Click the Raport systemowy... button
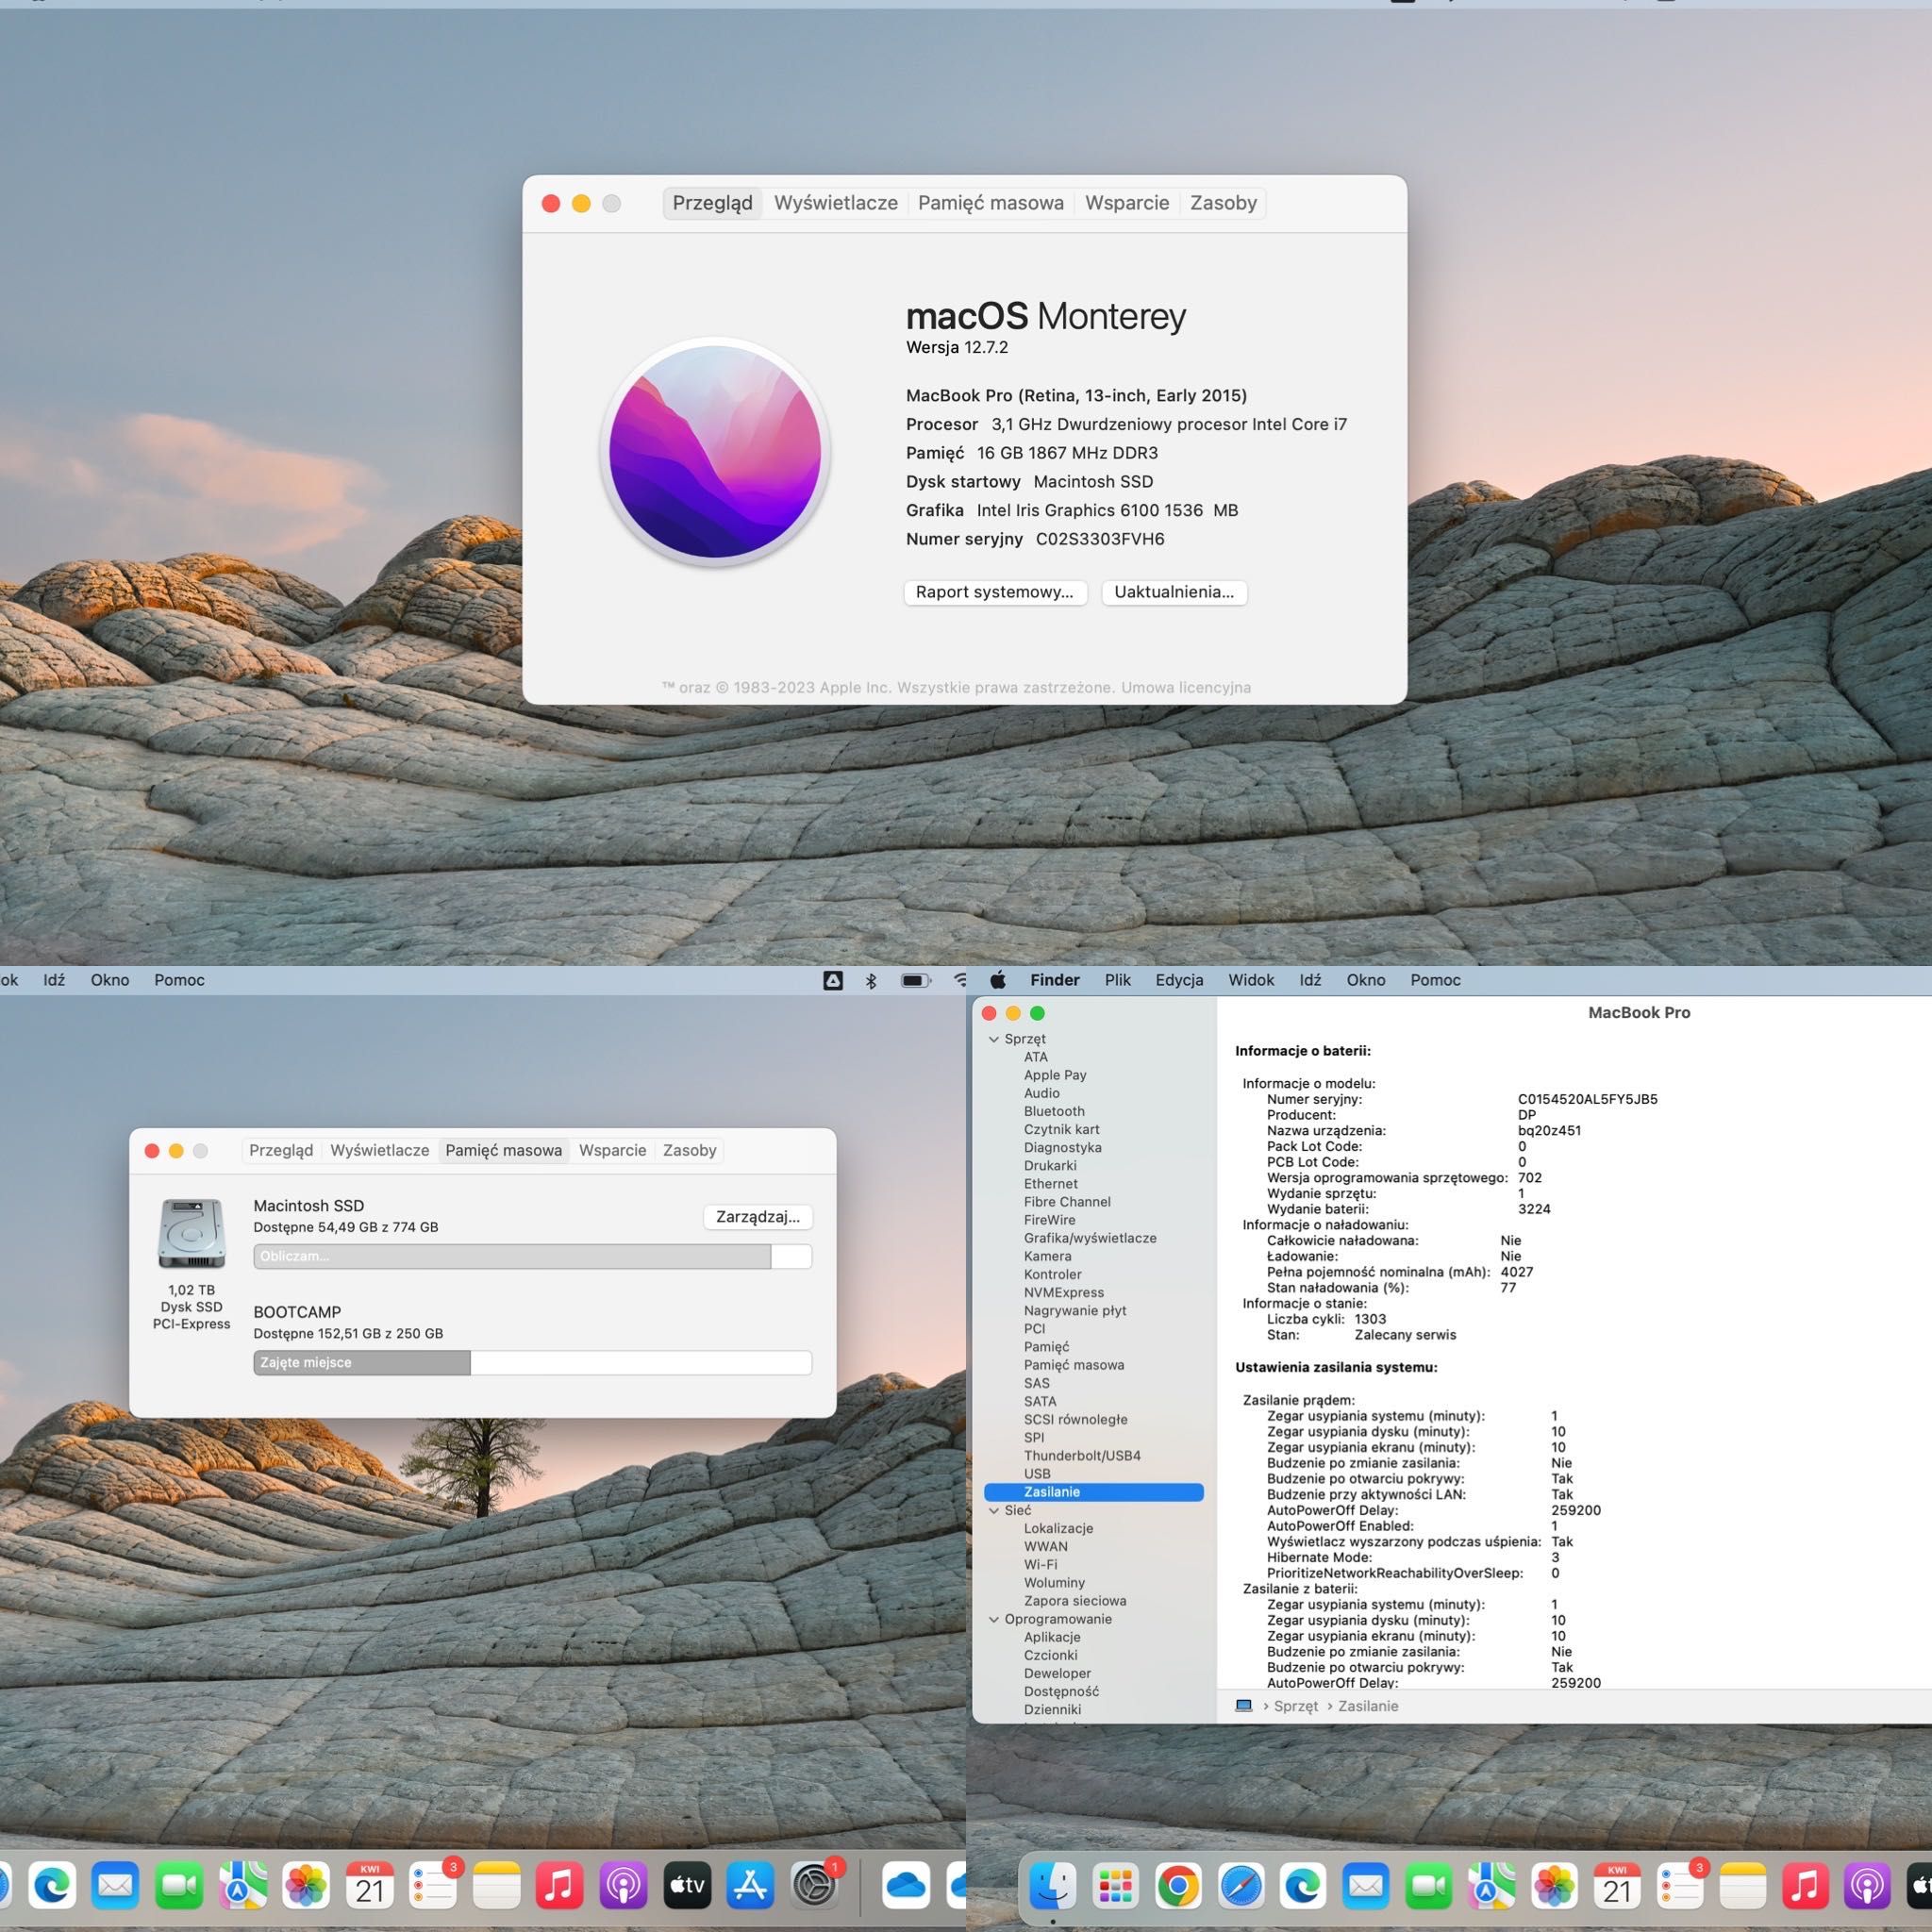The width and height of the screenshot is (1932, 1932). [x=995, y=592]
